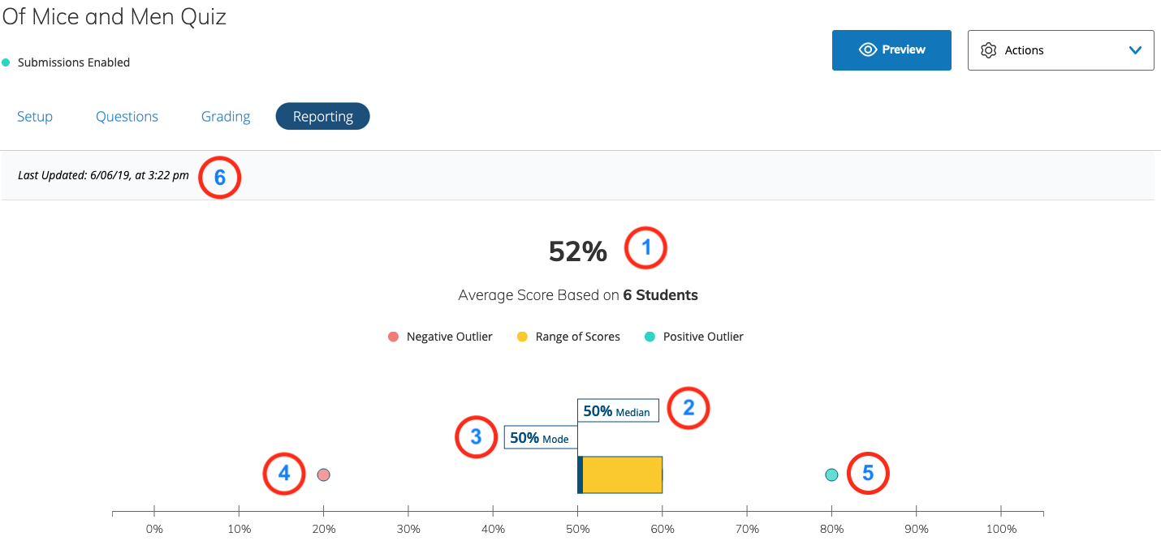Click the yellow score range bar

click(623, 474)
